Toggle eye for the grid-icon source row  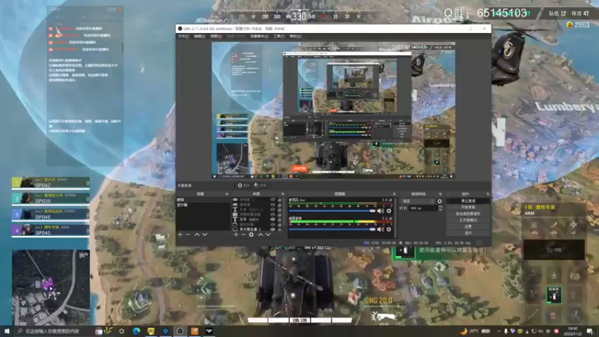click(x=273, y=214)
